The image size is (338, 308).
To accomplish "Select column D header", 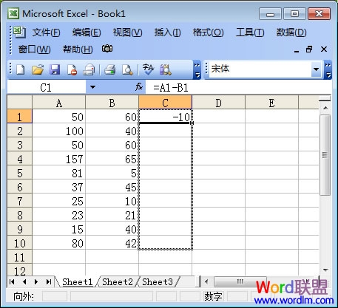I will [x=218, y=103].
